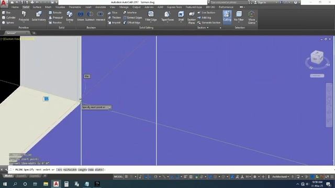Open the Home ribbon tab
The width and height of the screenshot is (335, 188).
point(15,7)
